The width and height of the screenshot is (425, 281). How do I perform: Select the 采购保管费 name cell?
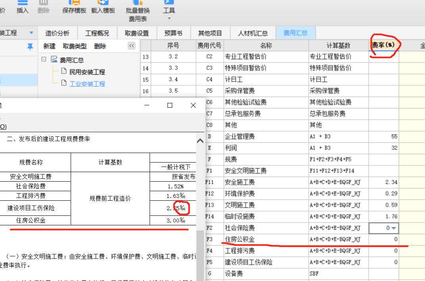pyautogui.click(x=266, y=91)
